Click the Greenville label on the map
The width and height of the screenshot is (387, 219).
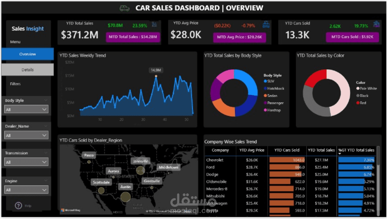pos(152,181)
